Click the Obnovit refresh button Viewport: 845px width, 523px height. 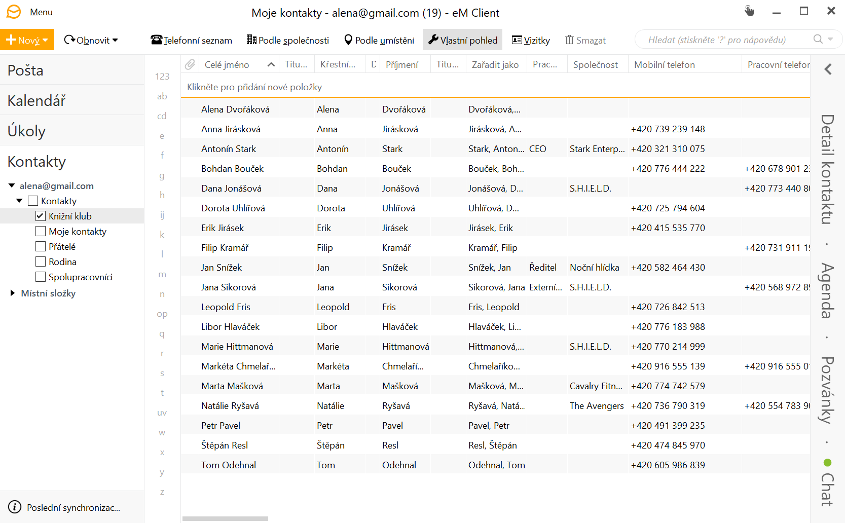[x=87, y=40]
